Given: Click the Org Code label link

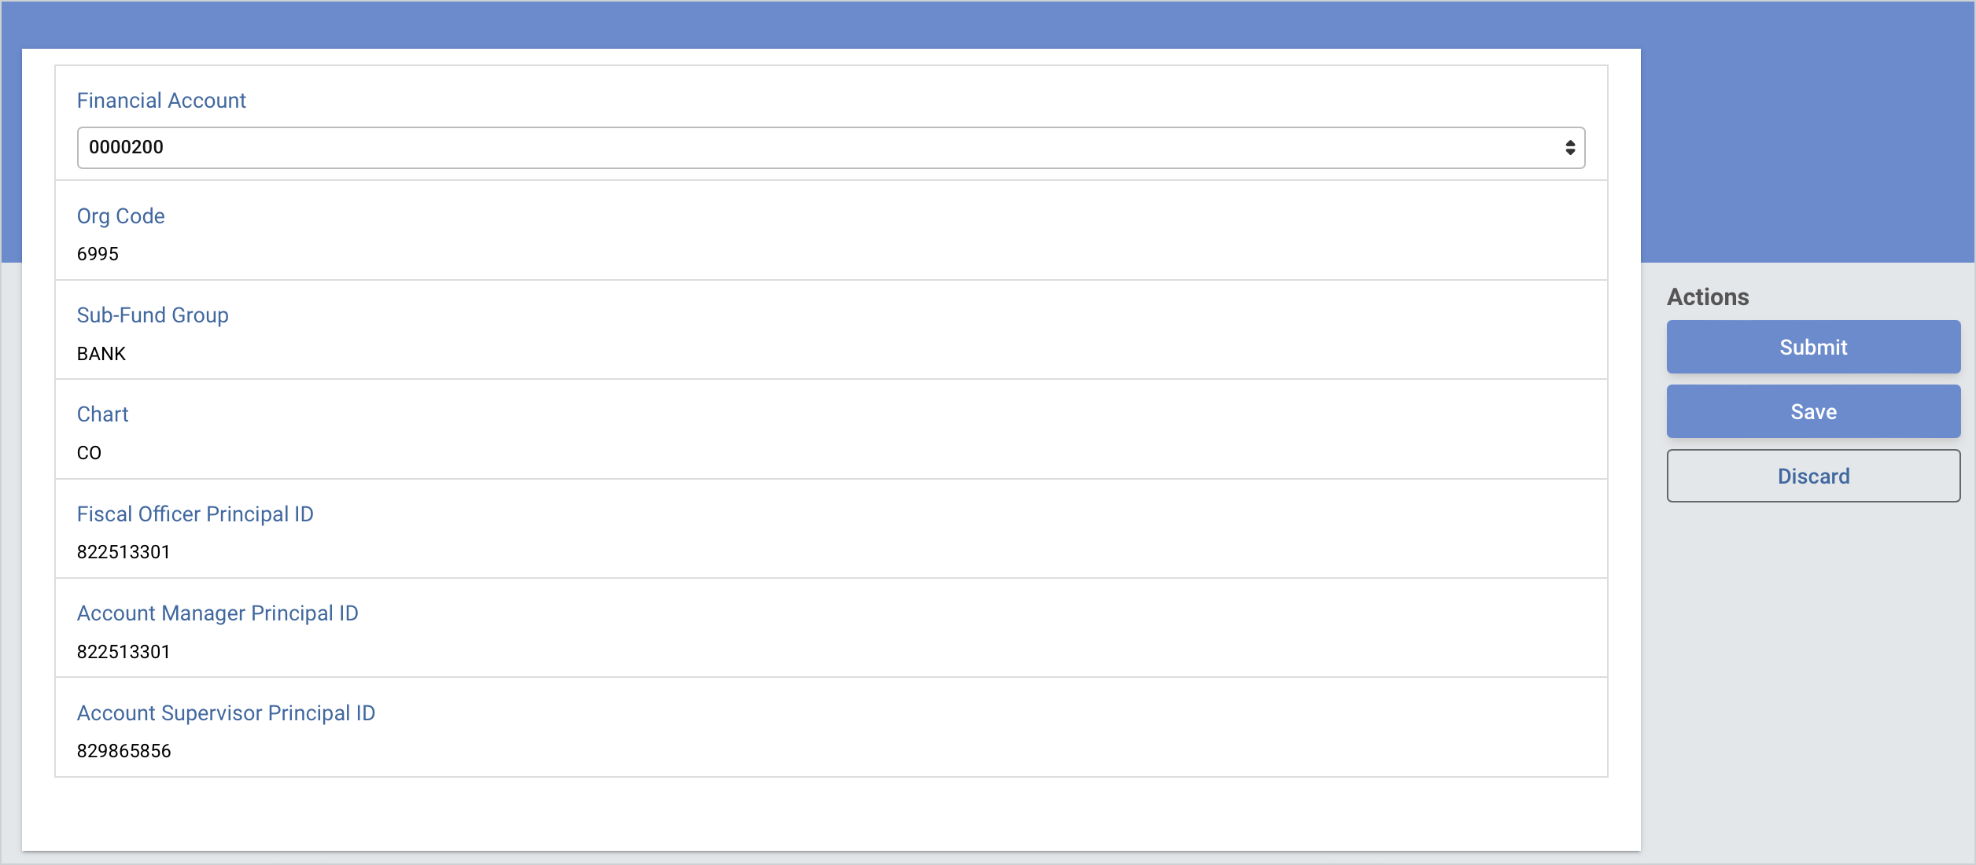Looking at the screenshot, I should point(121,215).
